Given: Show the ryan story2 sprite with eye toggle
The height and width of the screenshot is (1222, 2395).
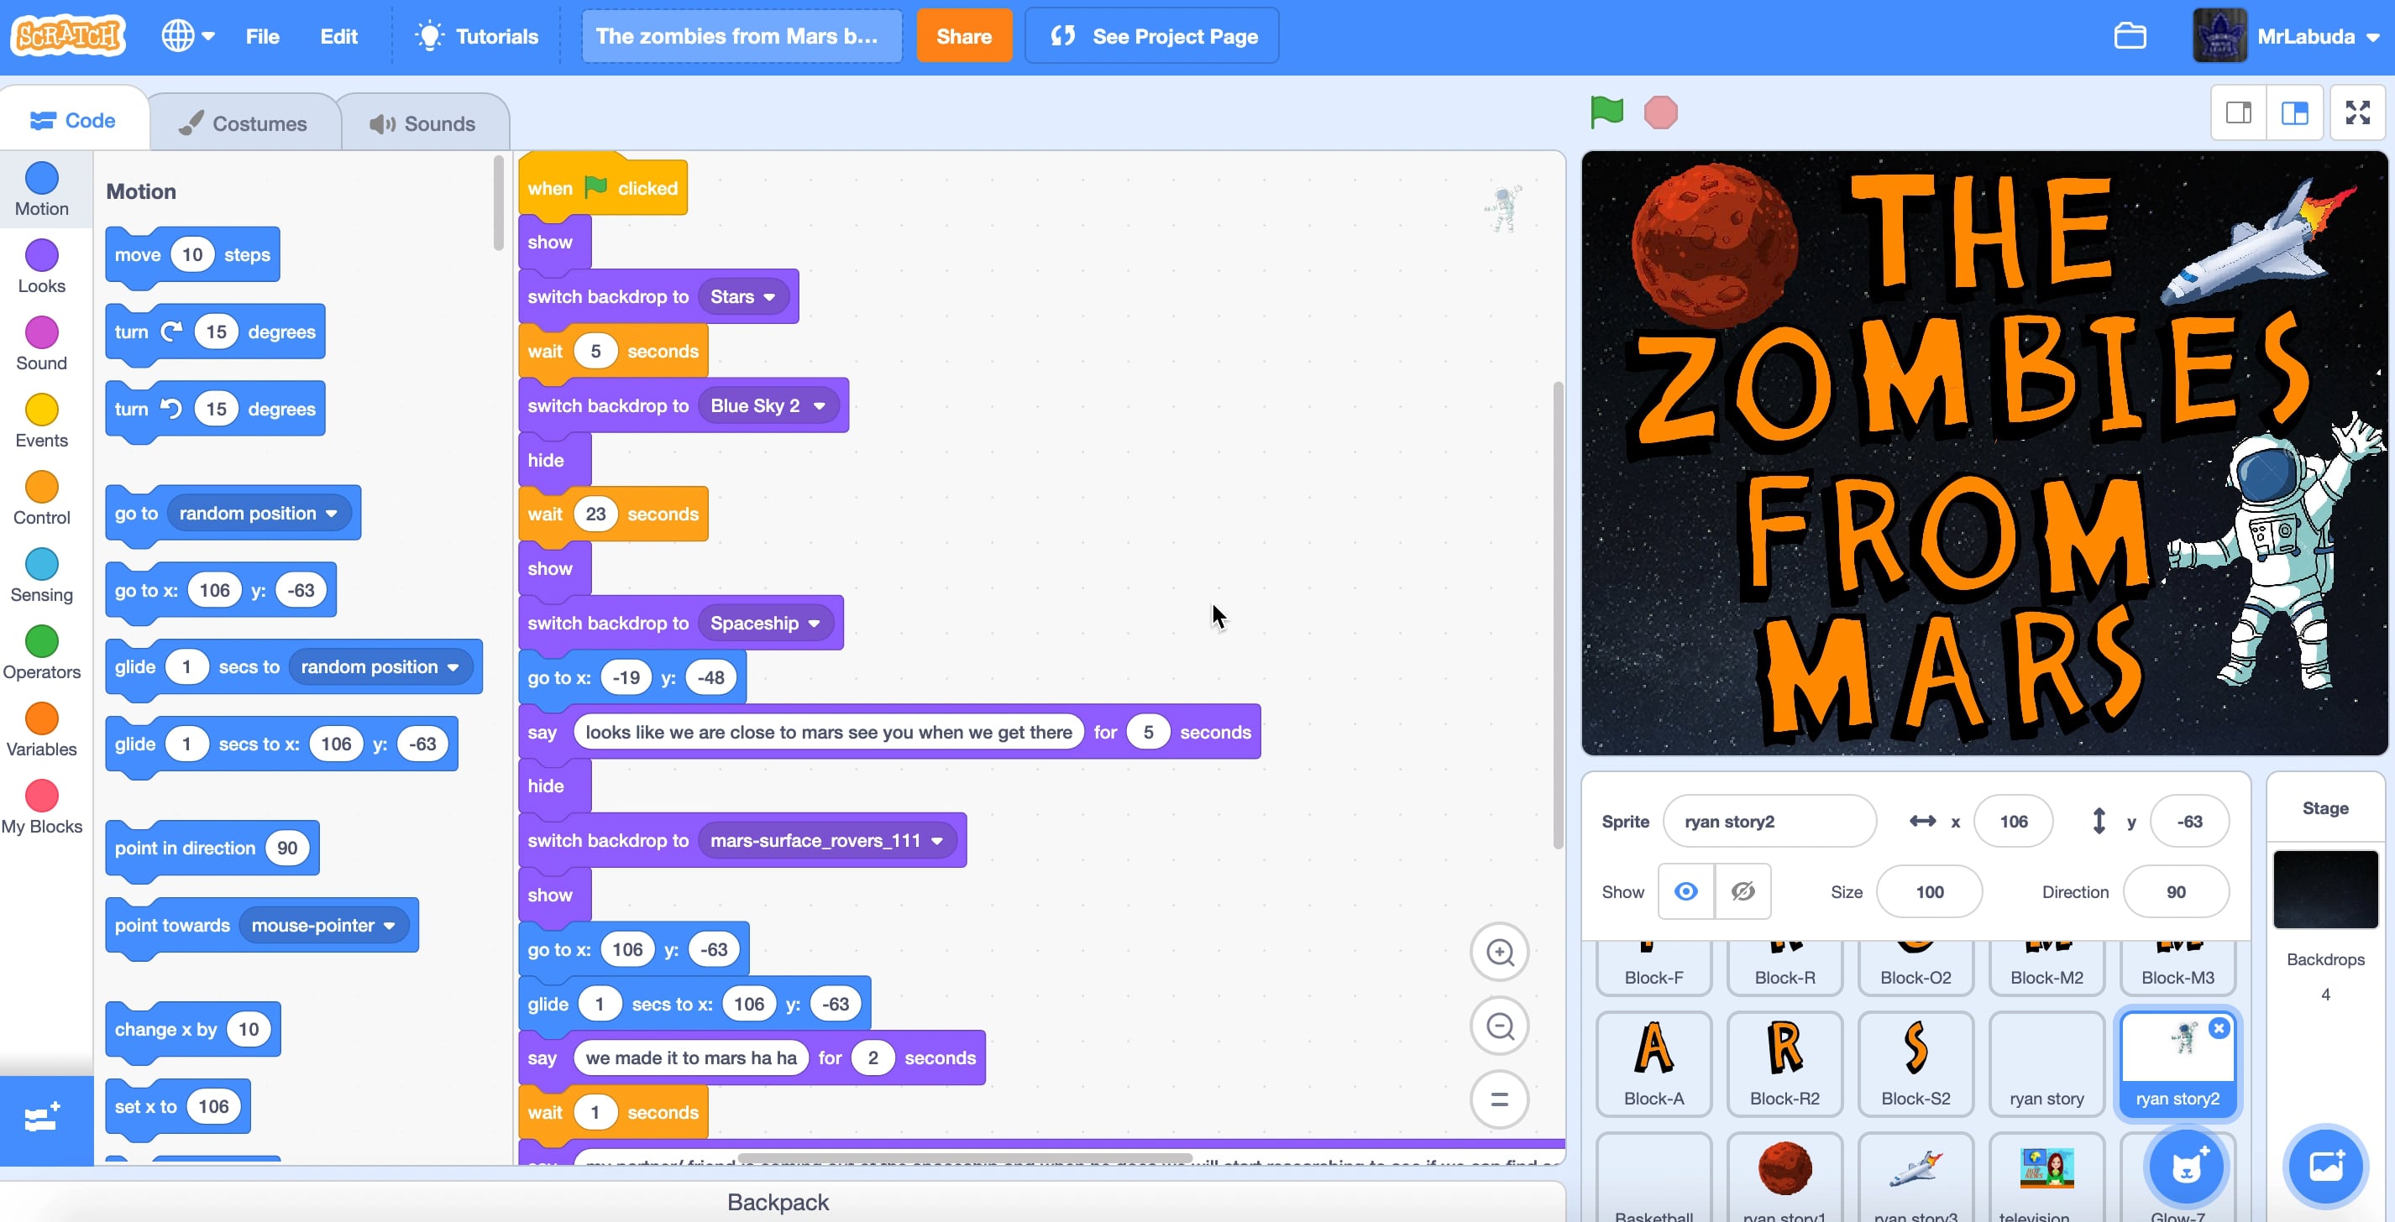Looking at the screenshot, I should (1685, 890).
